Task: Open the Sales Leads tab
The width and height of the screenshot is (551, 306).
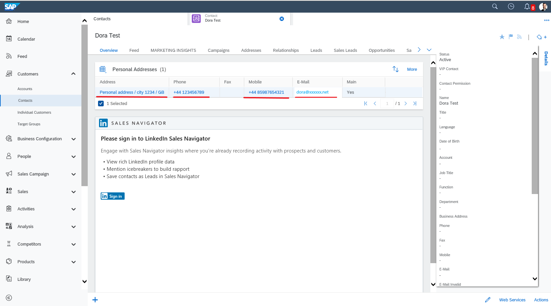Action: click(345, 50)
